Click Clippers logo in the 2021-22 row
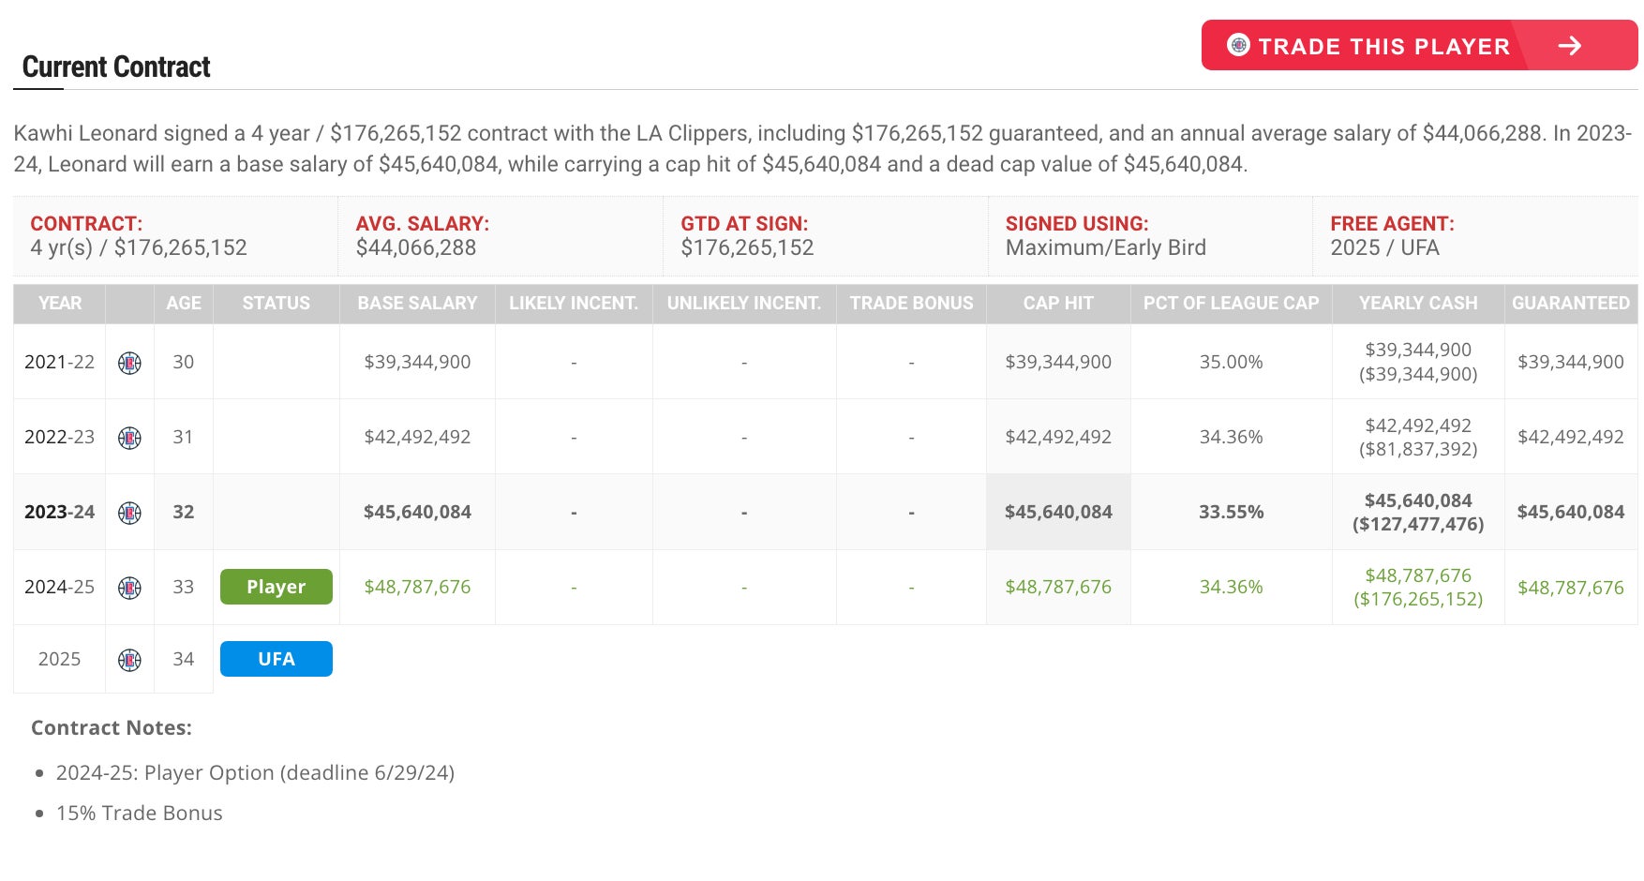The image size is (1644, 881). (130, 363)
